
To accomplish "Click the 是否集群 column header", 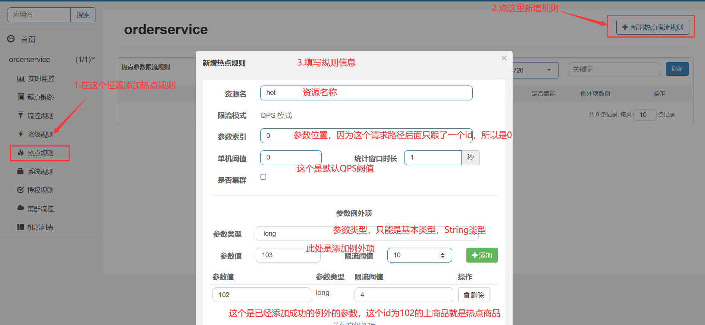I will (543, 94).
